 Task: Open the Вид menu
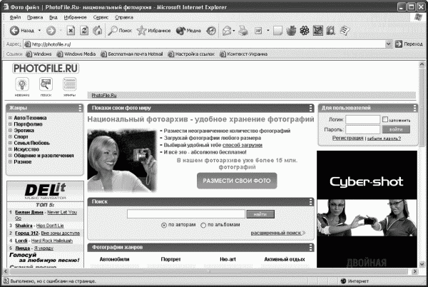[53, 17]
